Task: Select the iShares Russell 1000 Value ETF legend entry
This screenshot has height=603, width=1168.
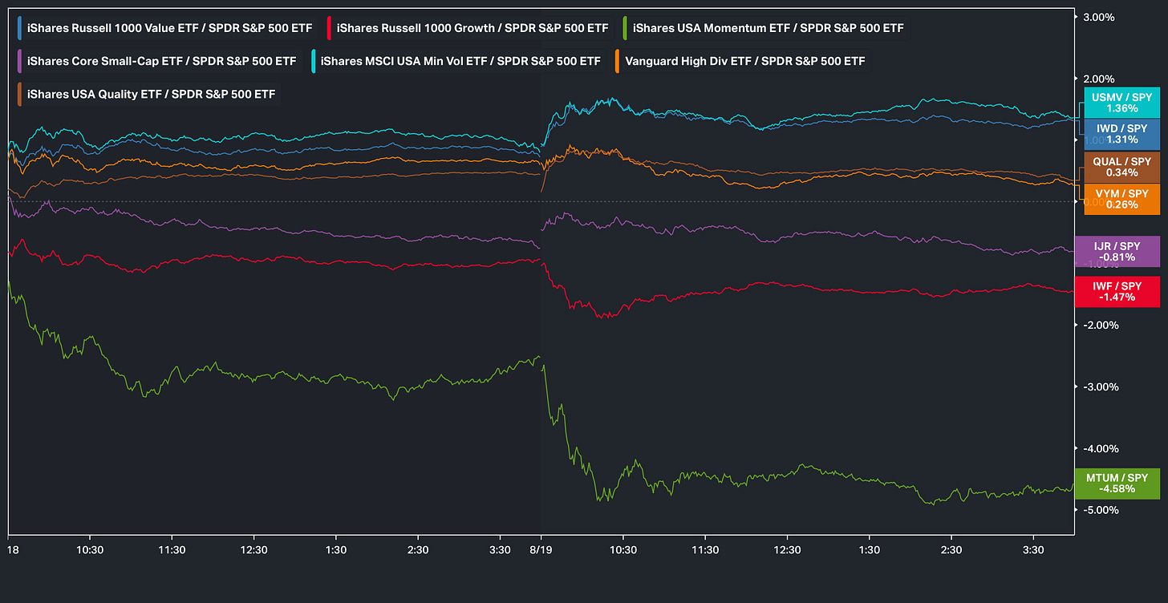Action: pos(165,28)
